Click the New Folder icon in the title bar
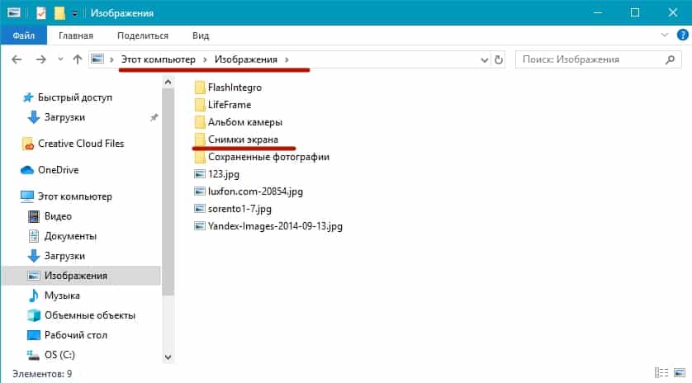692x383 pixels. tap(59, 12)
